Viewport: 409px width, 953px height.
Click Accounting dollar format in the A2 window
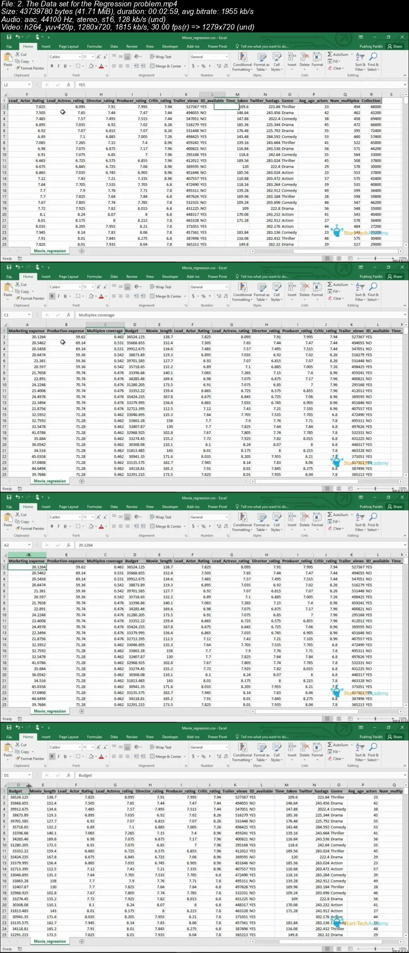[193, 526]
